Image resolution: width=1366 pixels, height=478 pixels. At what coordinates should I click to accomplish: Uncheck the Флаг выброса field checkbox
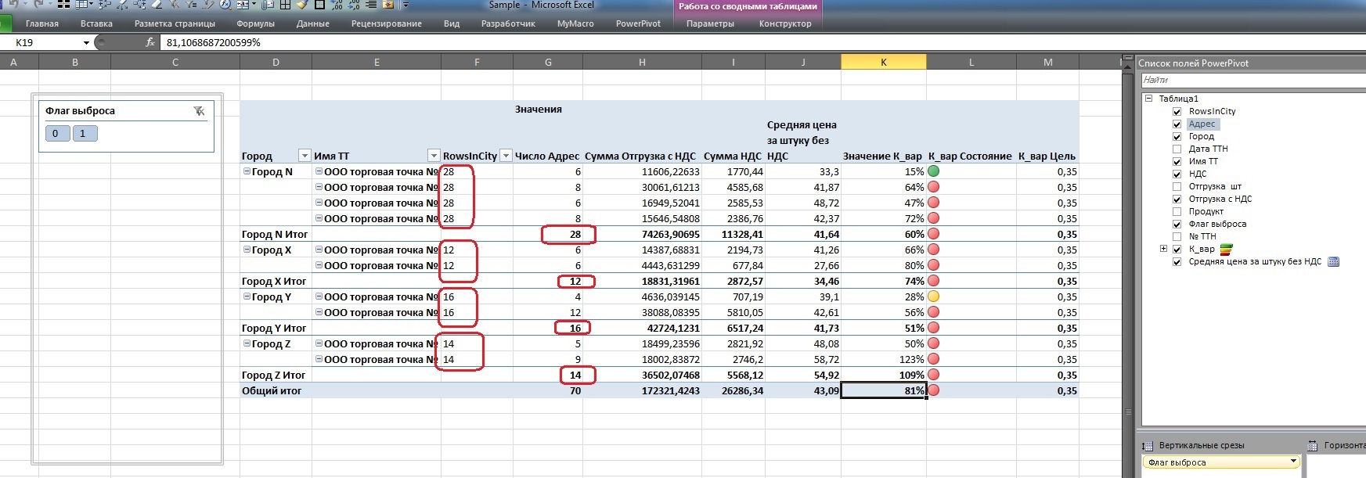click(1177, 224)
